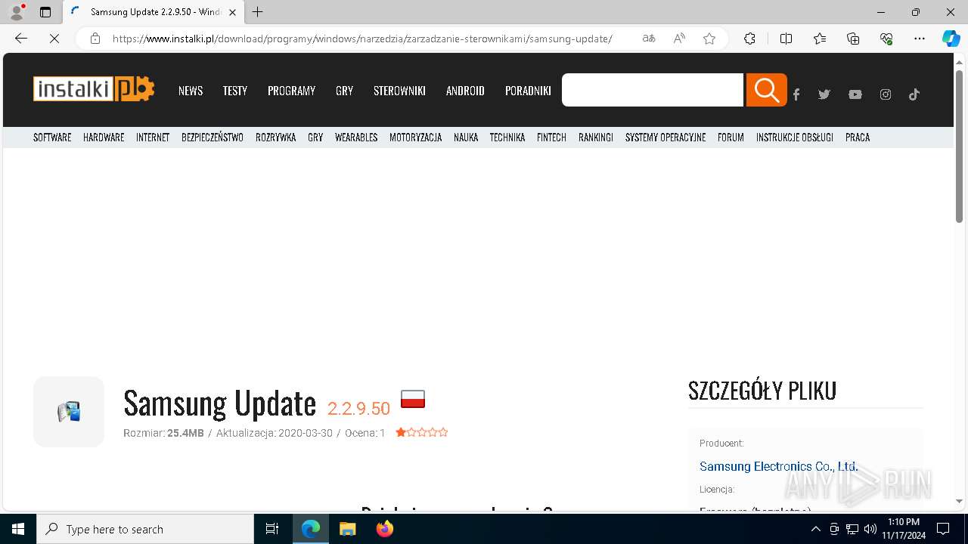Open Browser essentials heart icon
Screen dimensions: 968x544
click(x=886, y=39)
